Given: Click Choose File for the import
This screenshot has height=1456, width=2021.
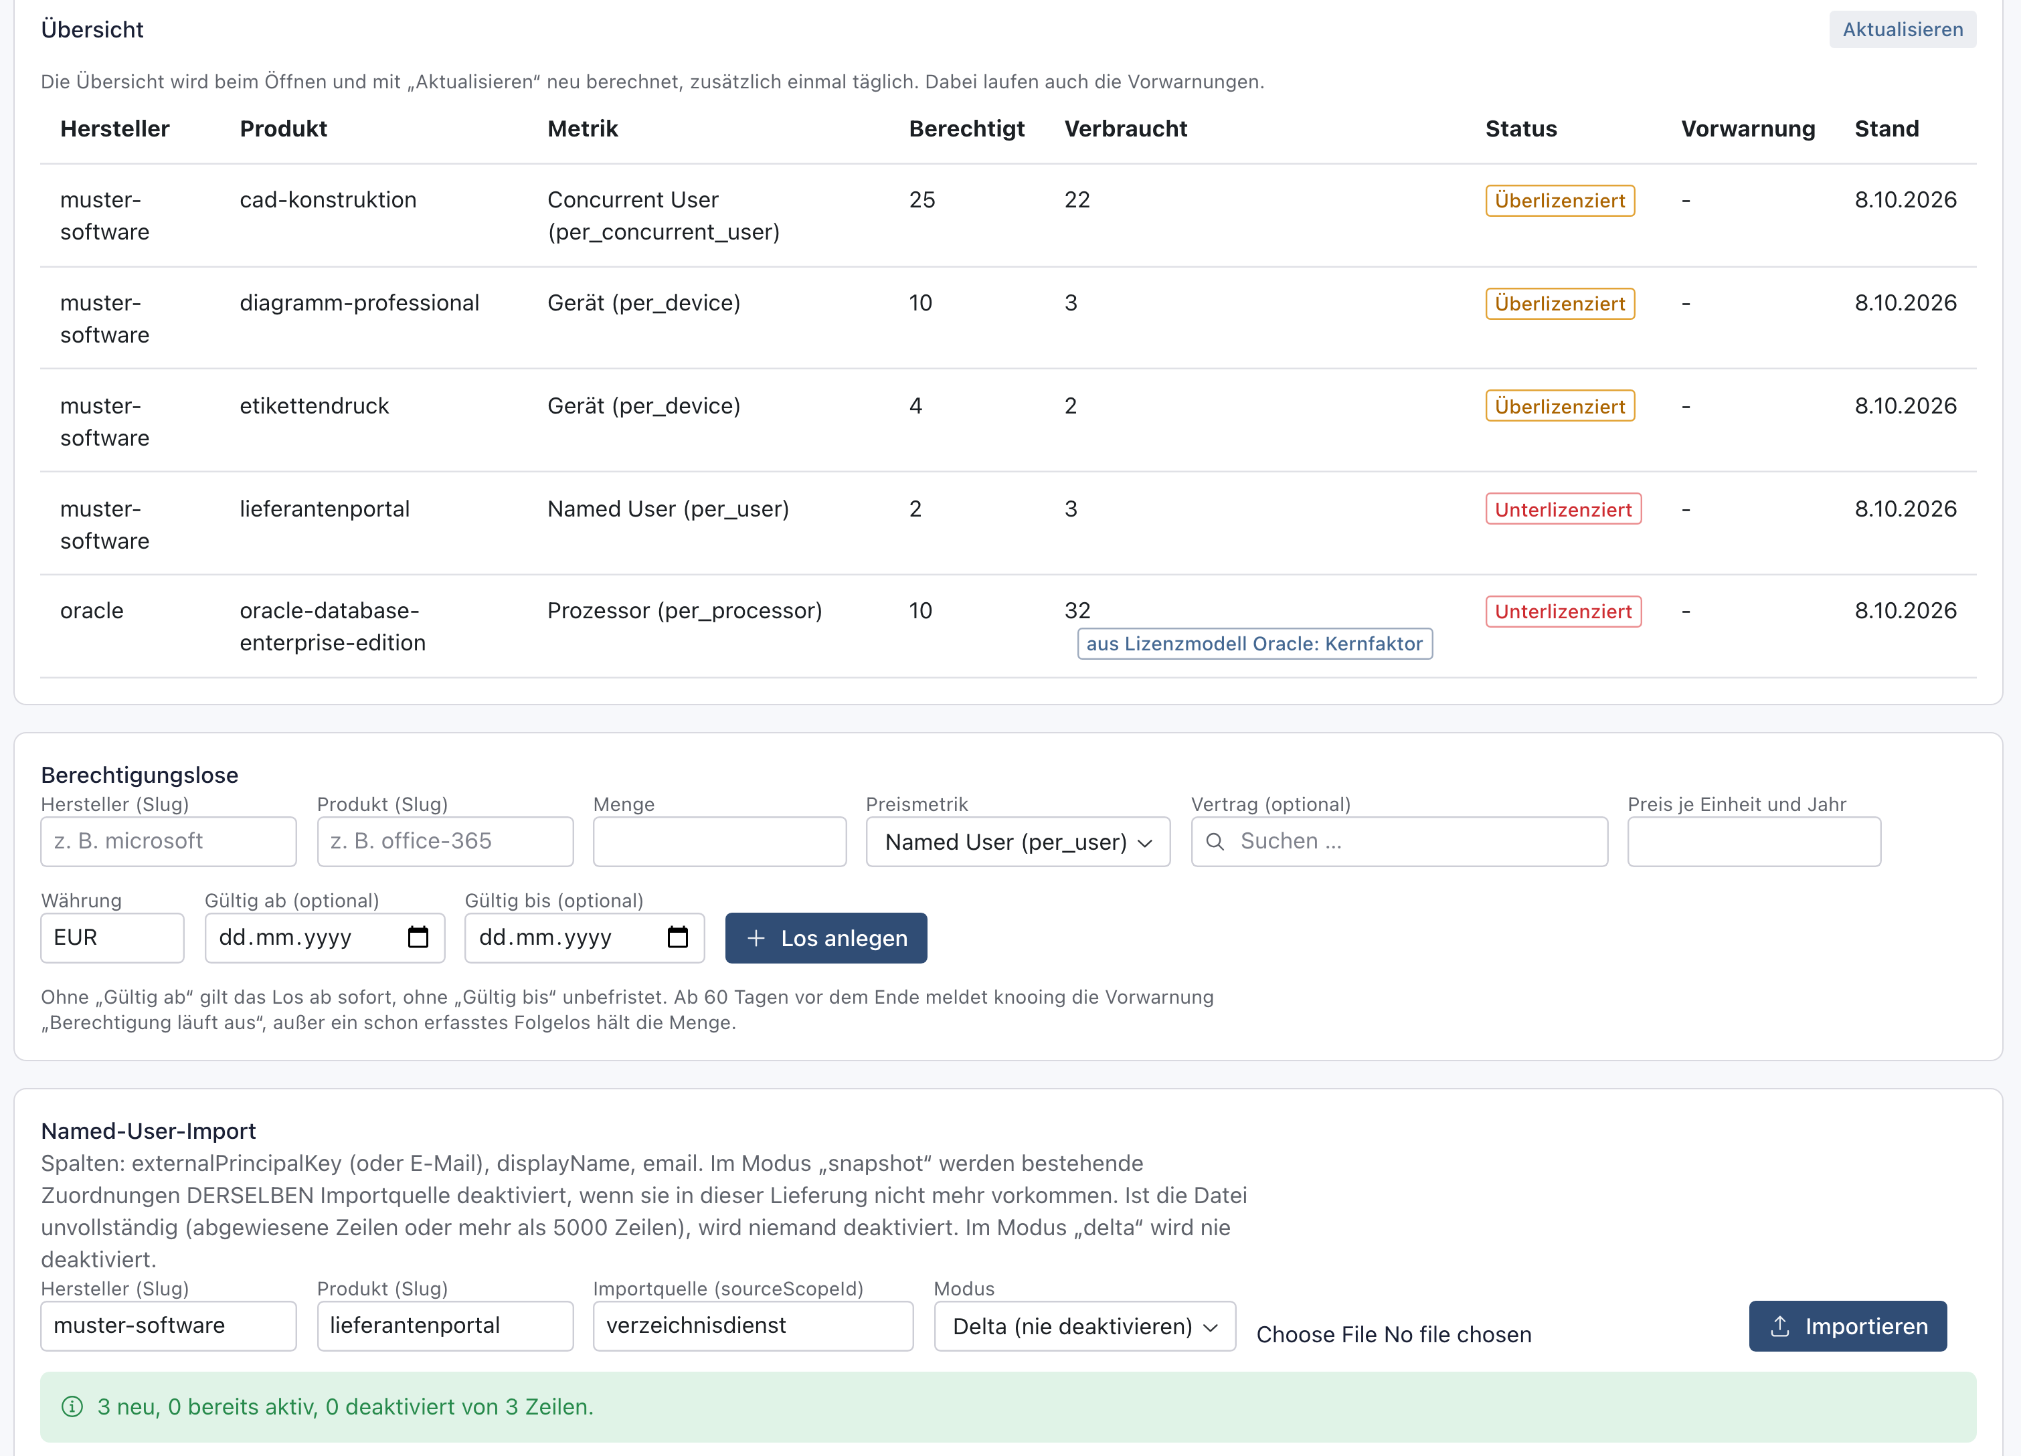Looking at the screenshot, I should [1316, 1334].
